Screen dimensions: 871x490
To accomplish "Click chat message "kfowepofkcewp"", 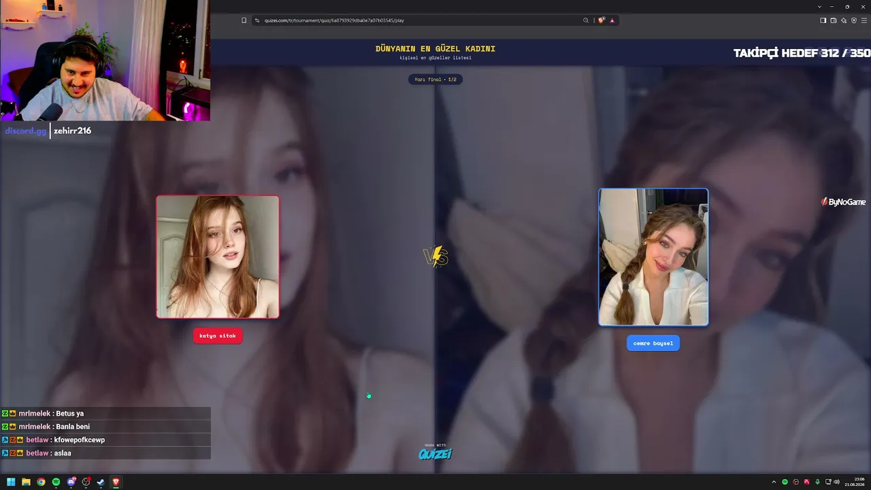I will click(x=80, y=440).
